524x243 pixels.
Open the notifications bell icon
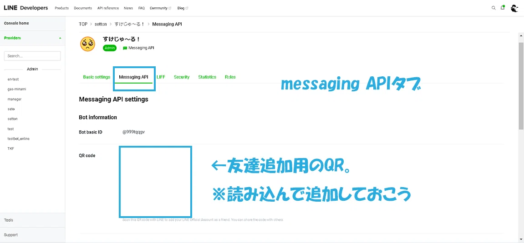tap(503, 8)
